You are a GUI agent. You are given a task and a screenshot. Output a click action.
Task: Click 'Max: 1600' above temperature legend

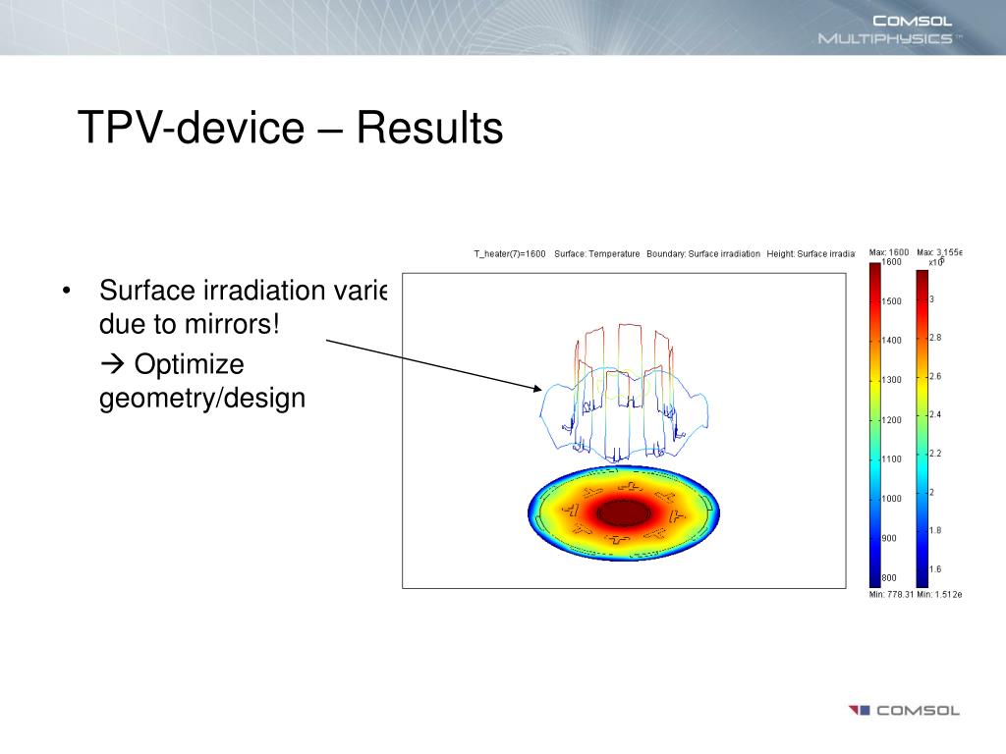point(888,252)
